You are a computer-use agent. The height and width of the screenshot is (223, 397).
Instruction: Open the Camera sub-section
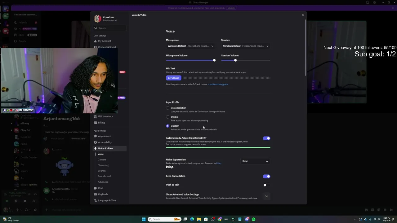click(102, 160)
